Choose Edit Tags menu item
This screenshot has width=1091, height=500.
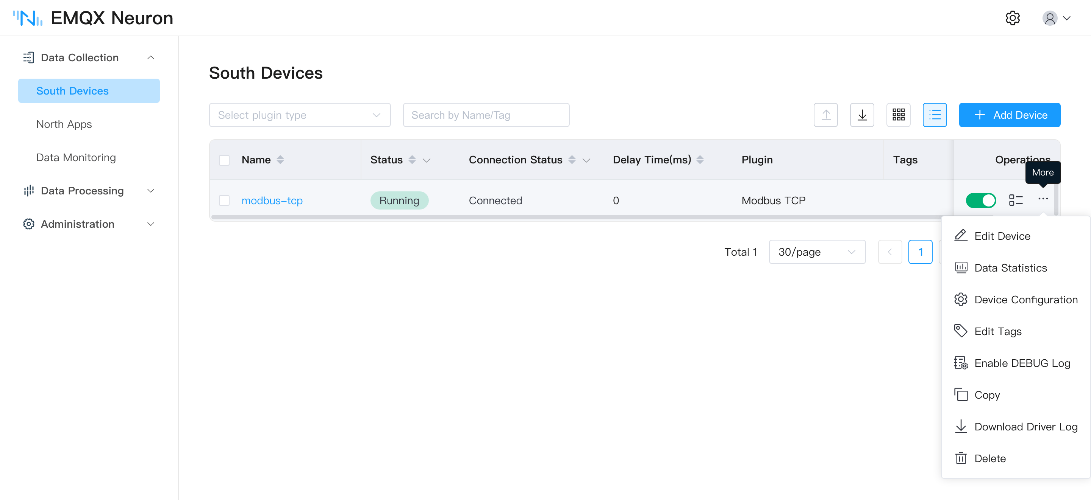click(1016, 331)
